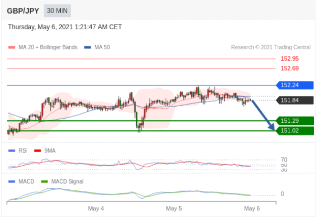The height and width of the screenshot is (217, 316).
Task: Click the 9MA legend label
Action: tap(50, 151)
